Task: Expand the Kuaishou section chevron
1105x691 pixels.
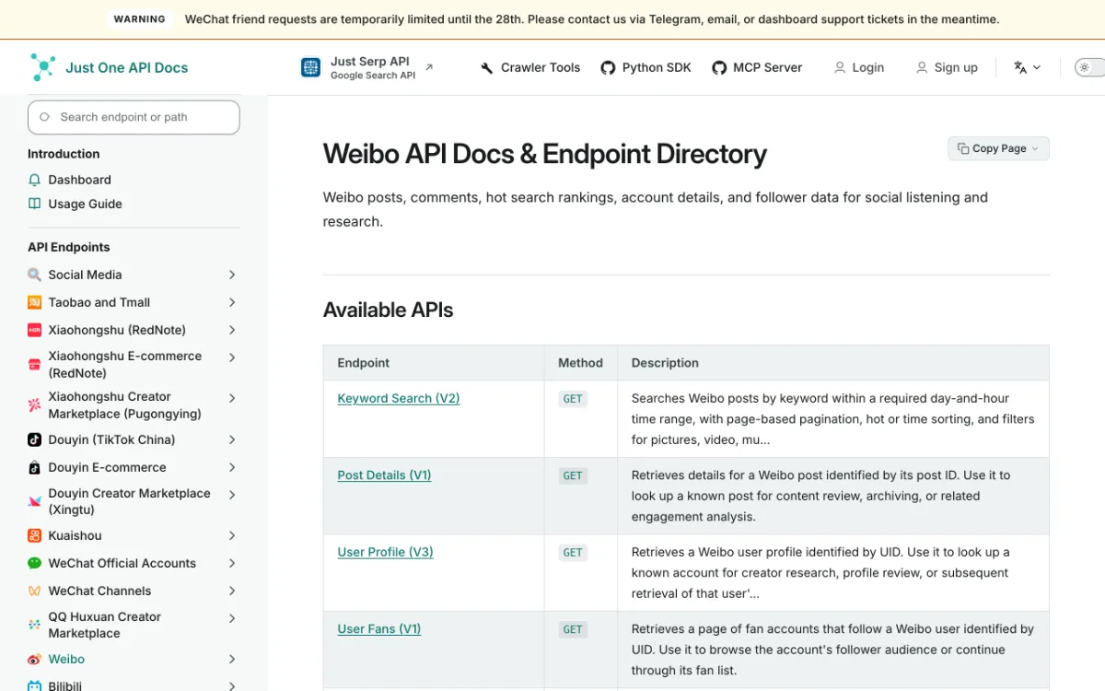Action: (x=232, y=535)
